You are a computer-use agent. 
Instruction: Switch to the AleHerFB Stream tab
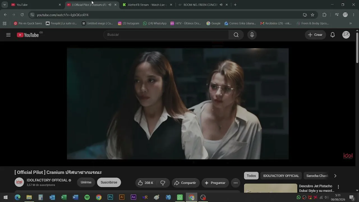[148, 5]
